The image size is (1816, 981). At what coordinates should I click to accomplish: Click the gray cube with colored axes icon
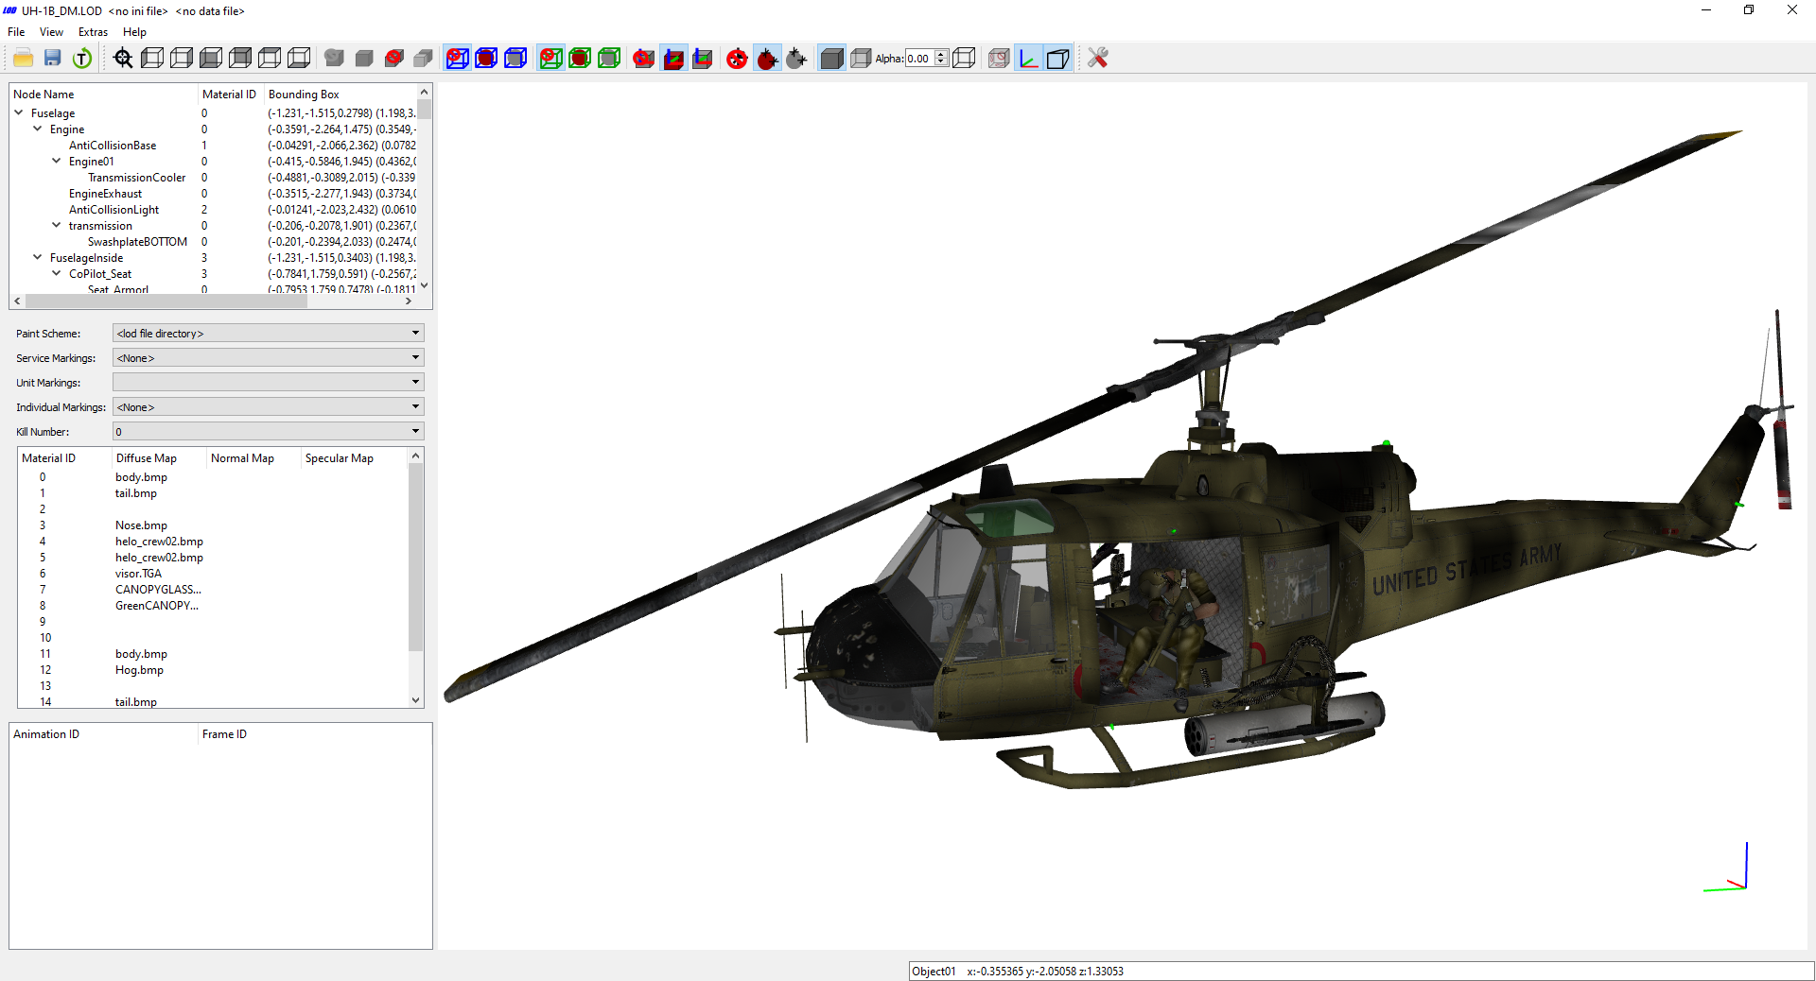tap(703, 59)
